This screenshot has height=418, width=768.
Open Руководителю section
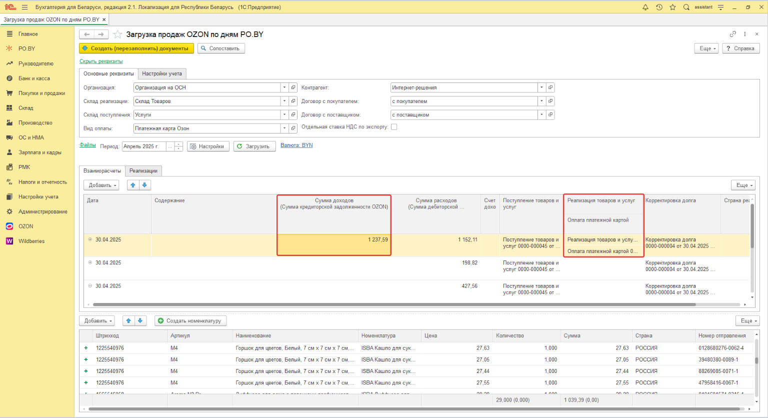[x=37, y=63]
